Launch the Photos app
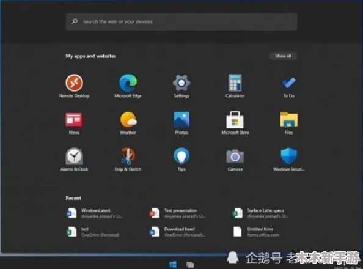 click(182, 123)
